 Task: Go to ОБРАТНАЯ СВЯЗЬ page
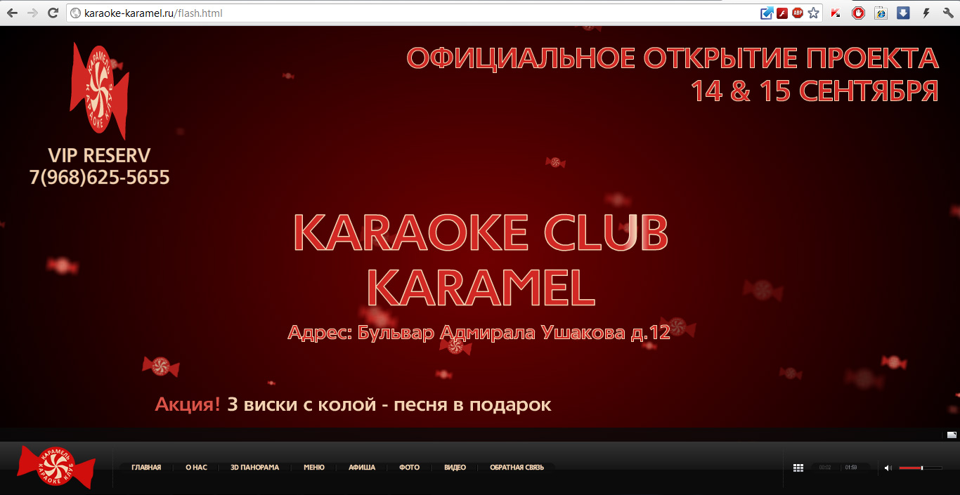[517, 467]
